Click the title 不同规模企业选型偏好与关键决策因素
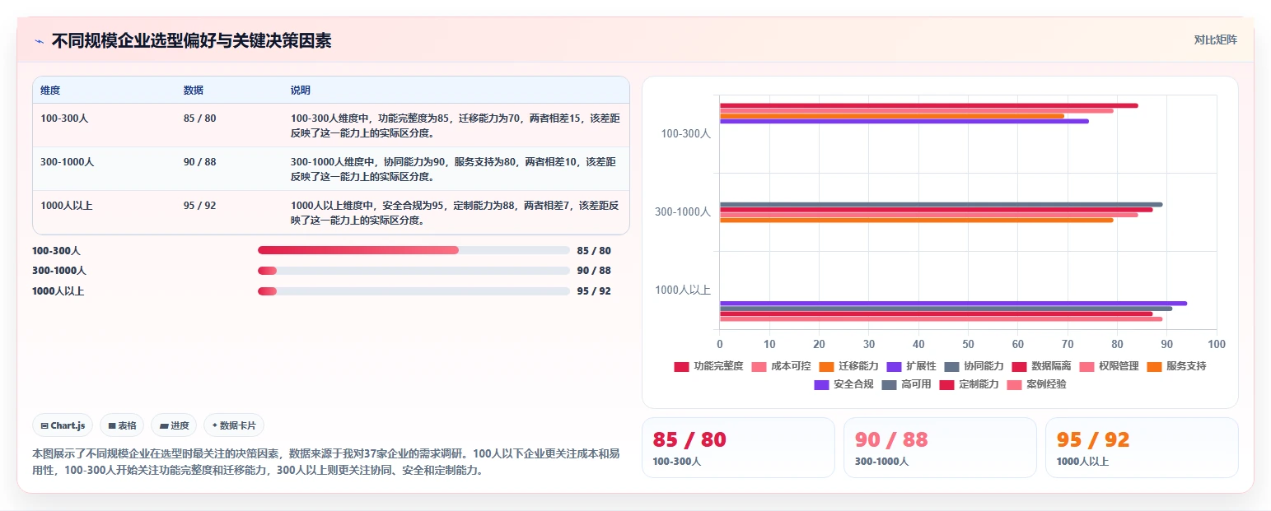 pos(192,40)
